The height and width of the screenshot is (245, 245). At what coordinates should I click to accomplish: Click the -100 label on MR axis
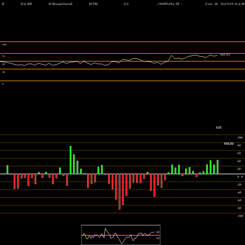click(x=240, y=216)
